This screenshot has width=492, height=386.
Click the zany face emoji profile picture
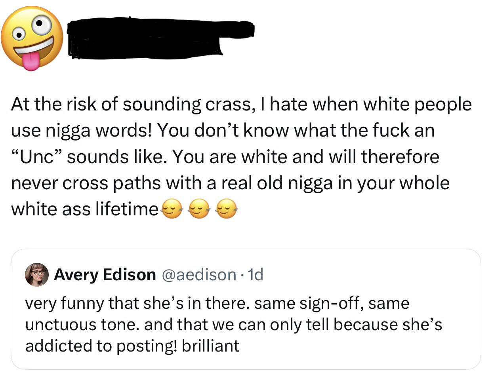click(32, 38)
